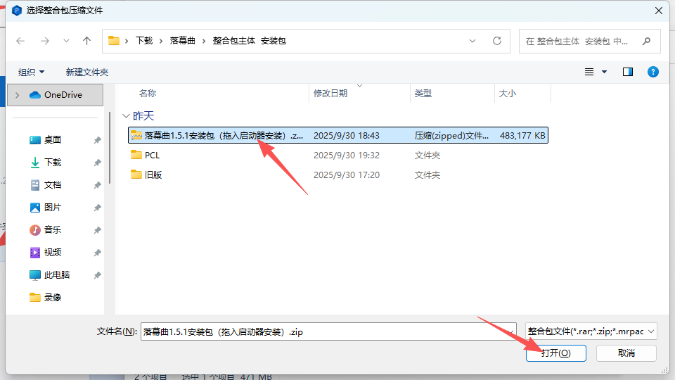Click the Up one level arrow
The image size is (675, 380).
(x=86, y=41)
